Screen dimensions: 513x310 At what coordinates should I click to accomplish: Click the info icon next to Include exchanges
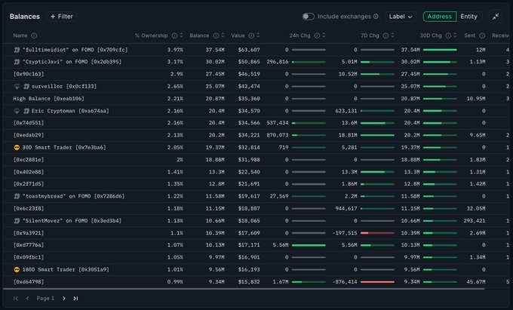[x=376, y=17]
